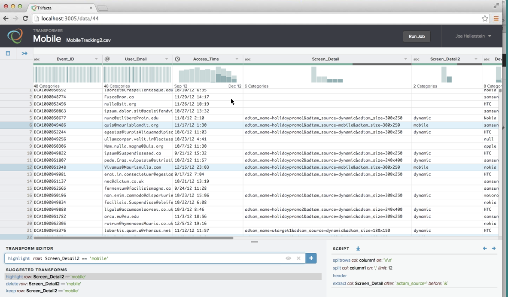The image size is (508, 297).
Task: Click access time 11/29/12 14:17
Action: 192,97
